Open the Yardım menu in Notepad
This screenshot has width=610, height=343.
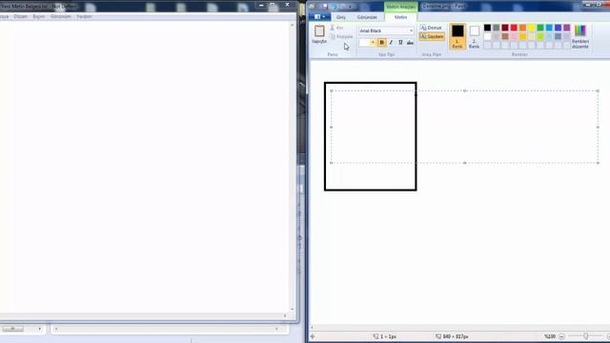pos(84,16)
